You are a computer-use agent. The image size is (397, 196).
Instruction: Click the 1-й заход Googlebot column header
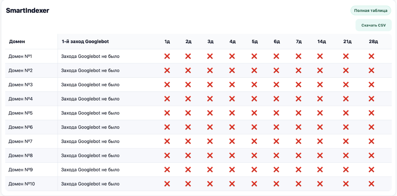tap(85, 42)
